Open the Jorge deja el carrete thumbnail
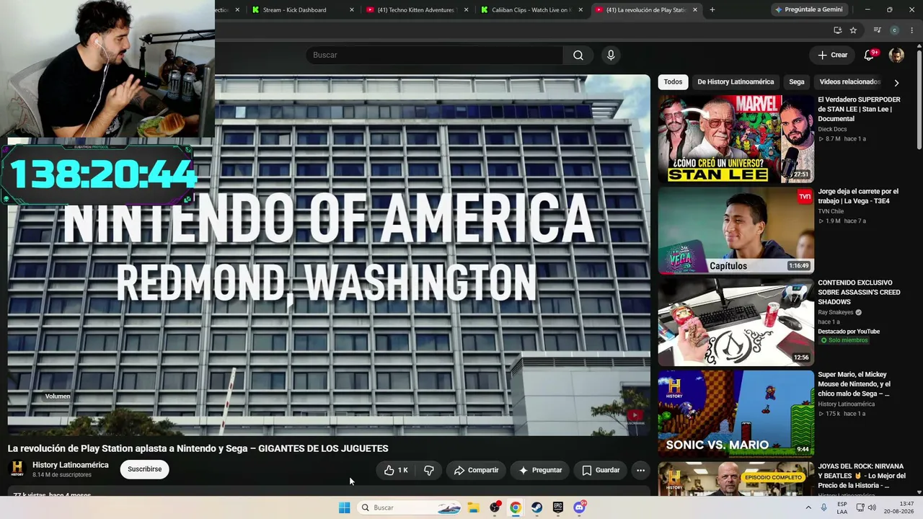This screenshot has height=519, width=923. 736,231
